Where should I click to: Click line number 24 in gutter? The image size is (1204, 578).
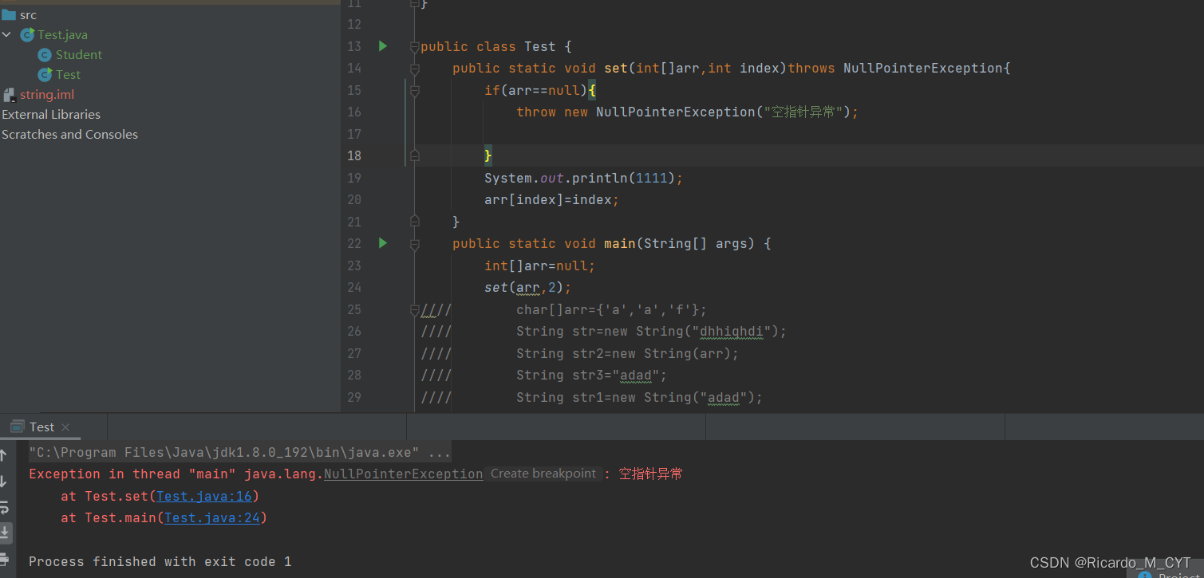[354, 287]
